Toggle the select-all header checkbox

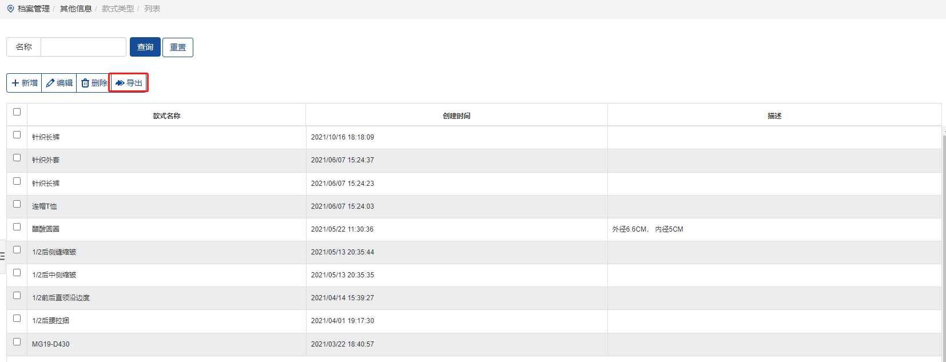pos(17,112)
